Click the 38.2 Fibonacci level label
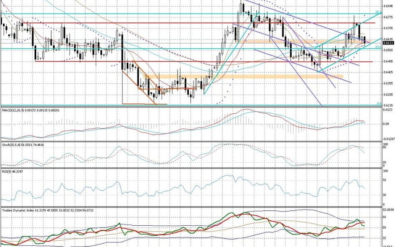Image resolution: width=395 pixels, height=247 pixels. [x=378, y=12]
